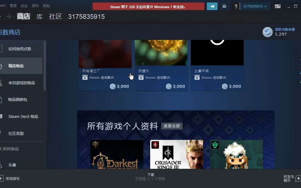
Task: Open the 帮助 menu
Action: [x=46, y=6]
